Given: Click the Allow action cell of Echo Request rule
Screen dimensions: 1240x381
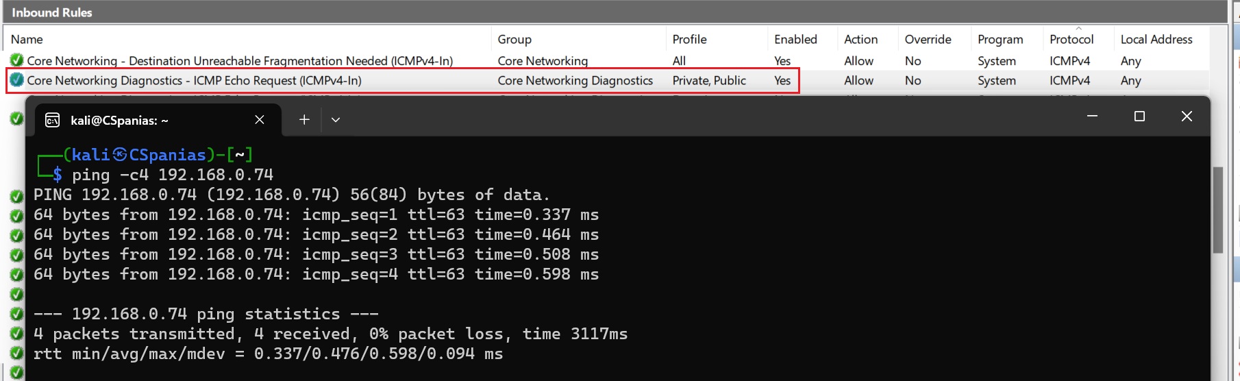Looking at the screenshot, I should pyautogui.click(x=858, y=80).
